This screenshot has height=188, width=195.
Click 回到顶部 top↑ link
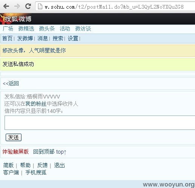click(x=50, y=152)
